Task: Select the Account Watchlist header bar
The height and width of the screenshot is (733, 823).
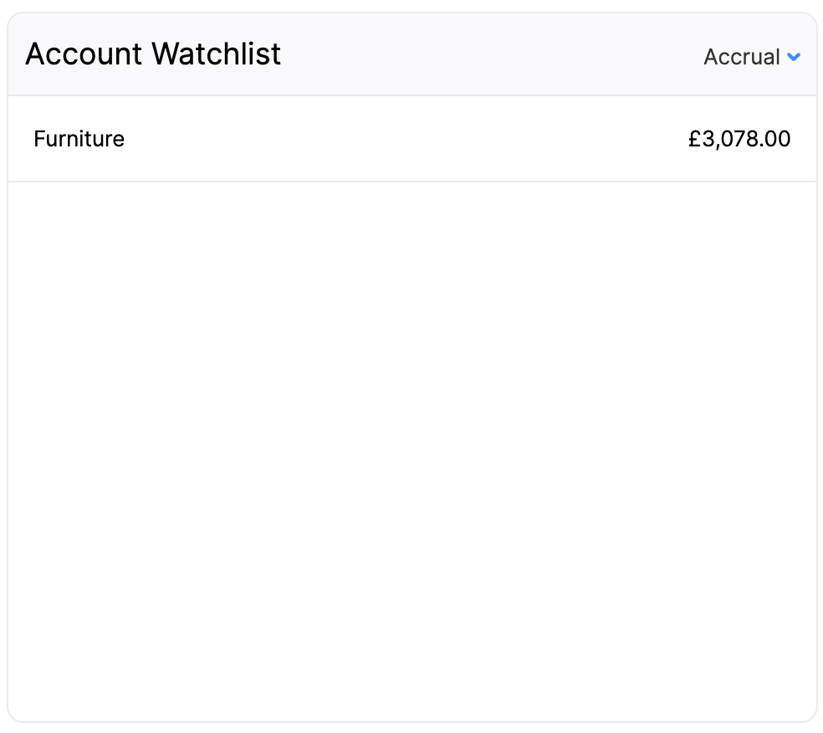Action: [411, 54]
